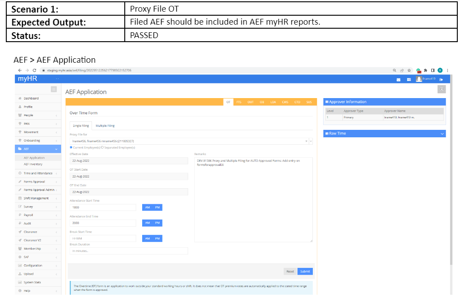This screenshot has height=298, width=460.
Task: Collapse the sidebar with the hamburger icon
Action: coord(54,89)
